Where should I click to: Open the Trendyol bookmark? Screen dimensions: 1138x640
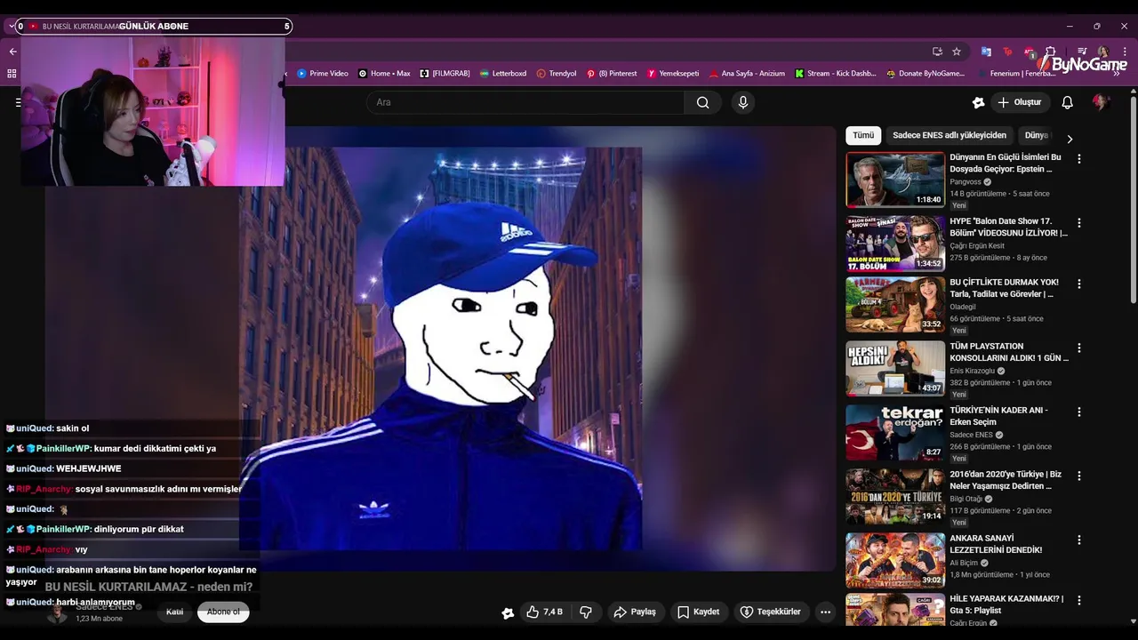coord(557,74)
